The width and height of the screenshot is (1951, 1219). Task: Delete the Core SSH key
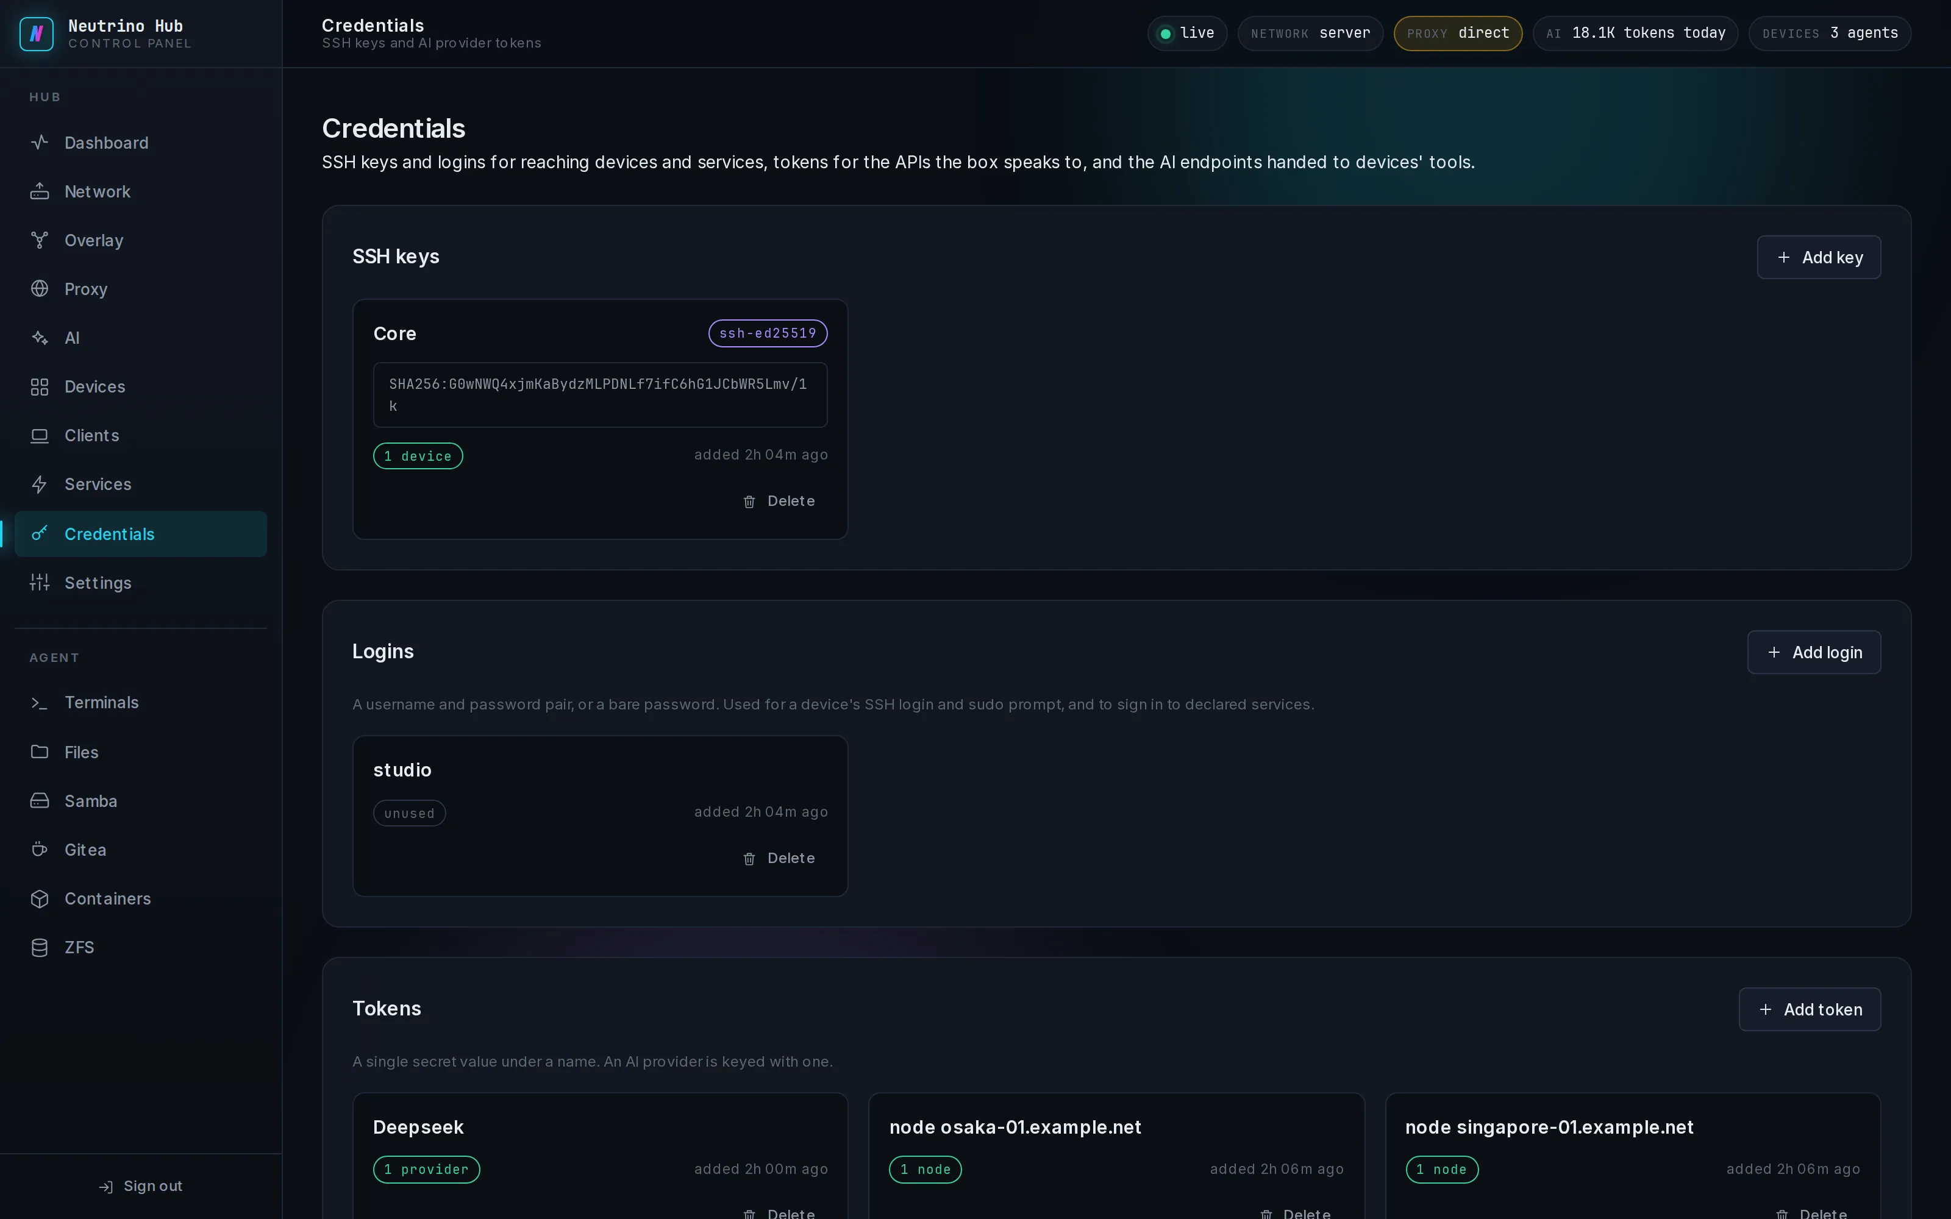[x=779, y=502]
